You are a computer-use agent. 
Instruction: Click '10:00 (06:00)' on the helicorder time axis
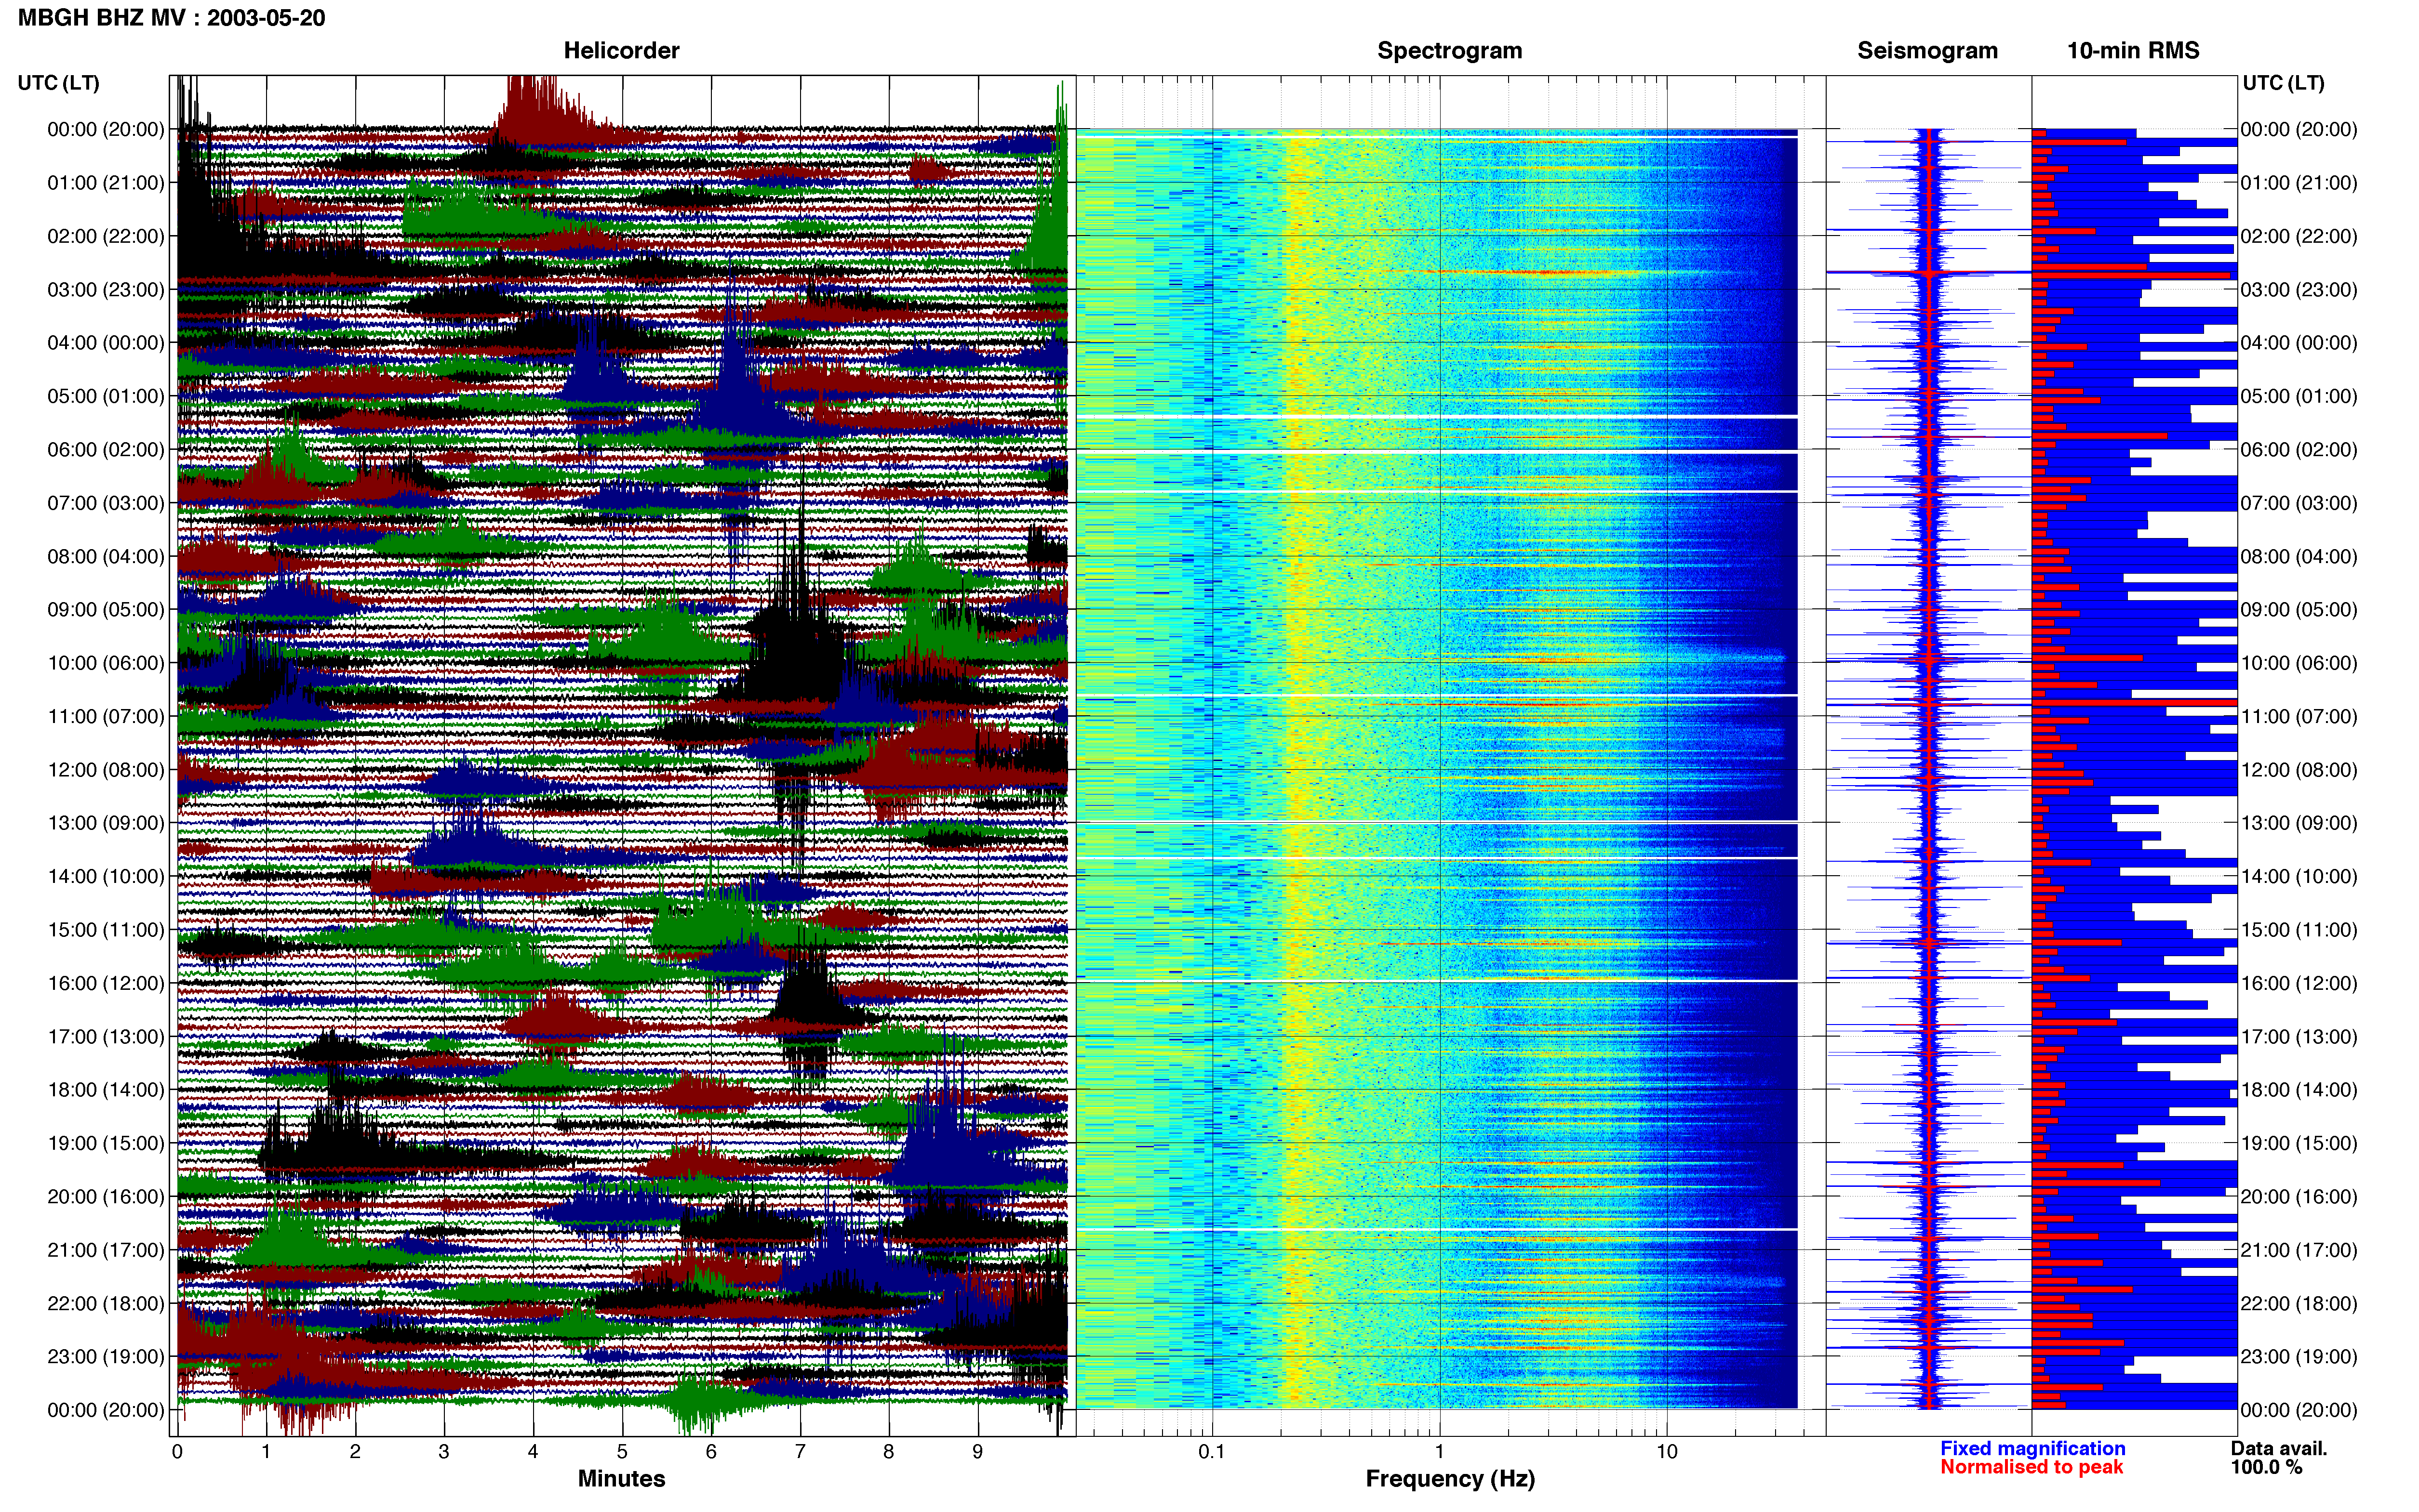coord(106,663)
